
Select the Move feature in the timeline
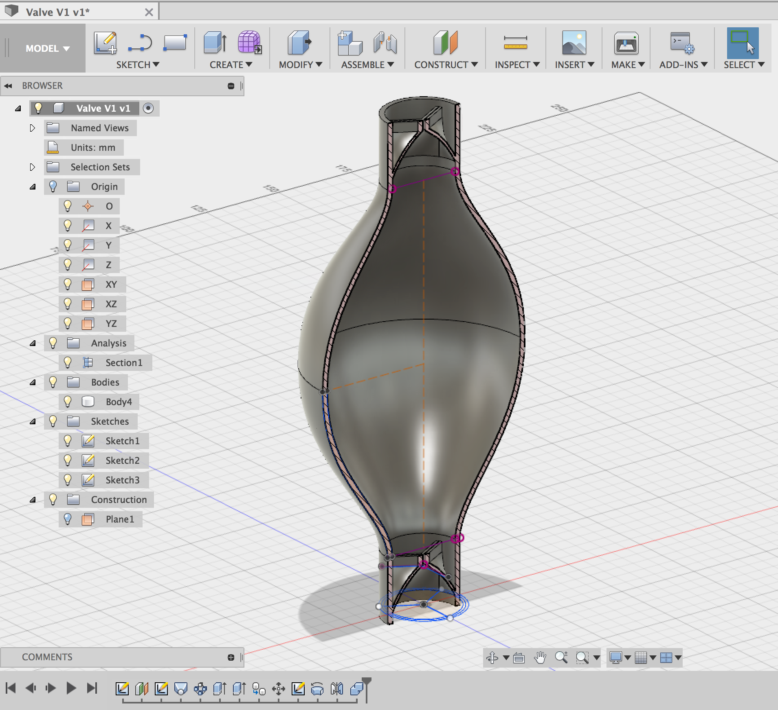279,689
